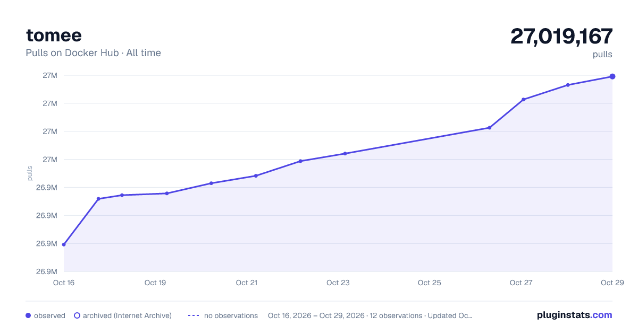Screen dimensions: 638x334
Task: Click the Oct 23 x-axis label
Action: tap(338, 283)
